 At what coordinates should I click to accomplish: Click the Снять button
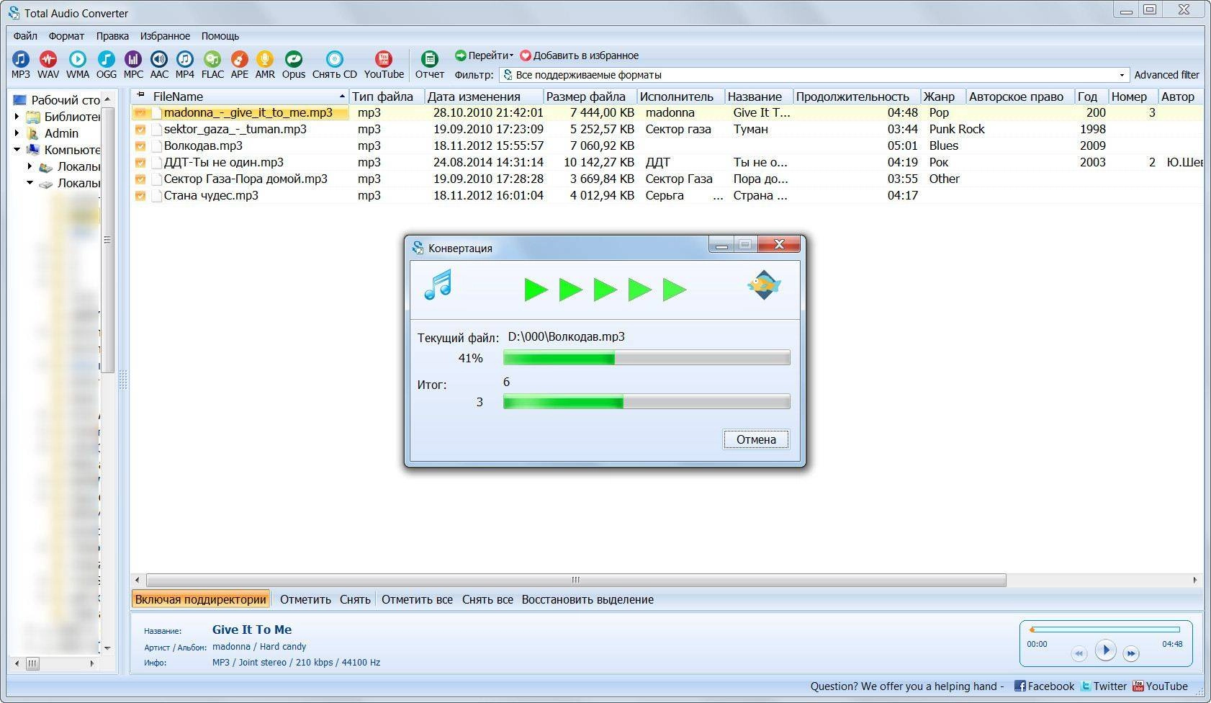(355, 599)
